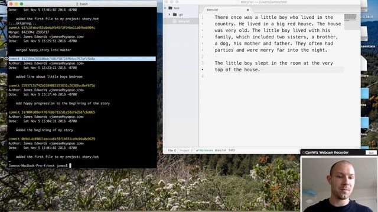
Task: Click commit 637c3feb hash line in terminal
Action: [x=52, y=28]
